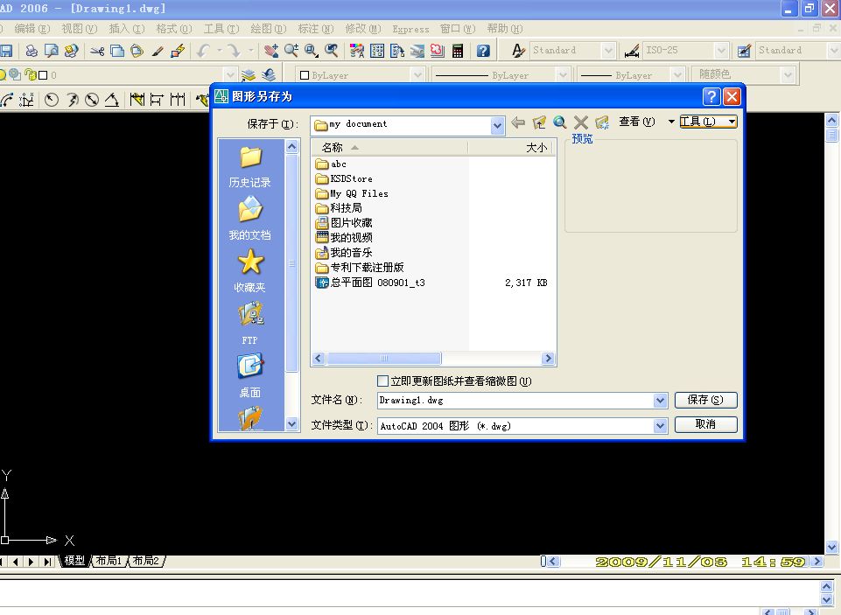The width and height of the screenshot is (841, 615).
Task: Switch to the 布局2 layout tab
Action: tap(146, 561)
